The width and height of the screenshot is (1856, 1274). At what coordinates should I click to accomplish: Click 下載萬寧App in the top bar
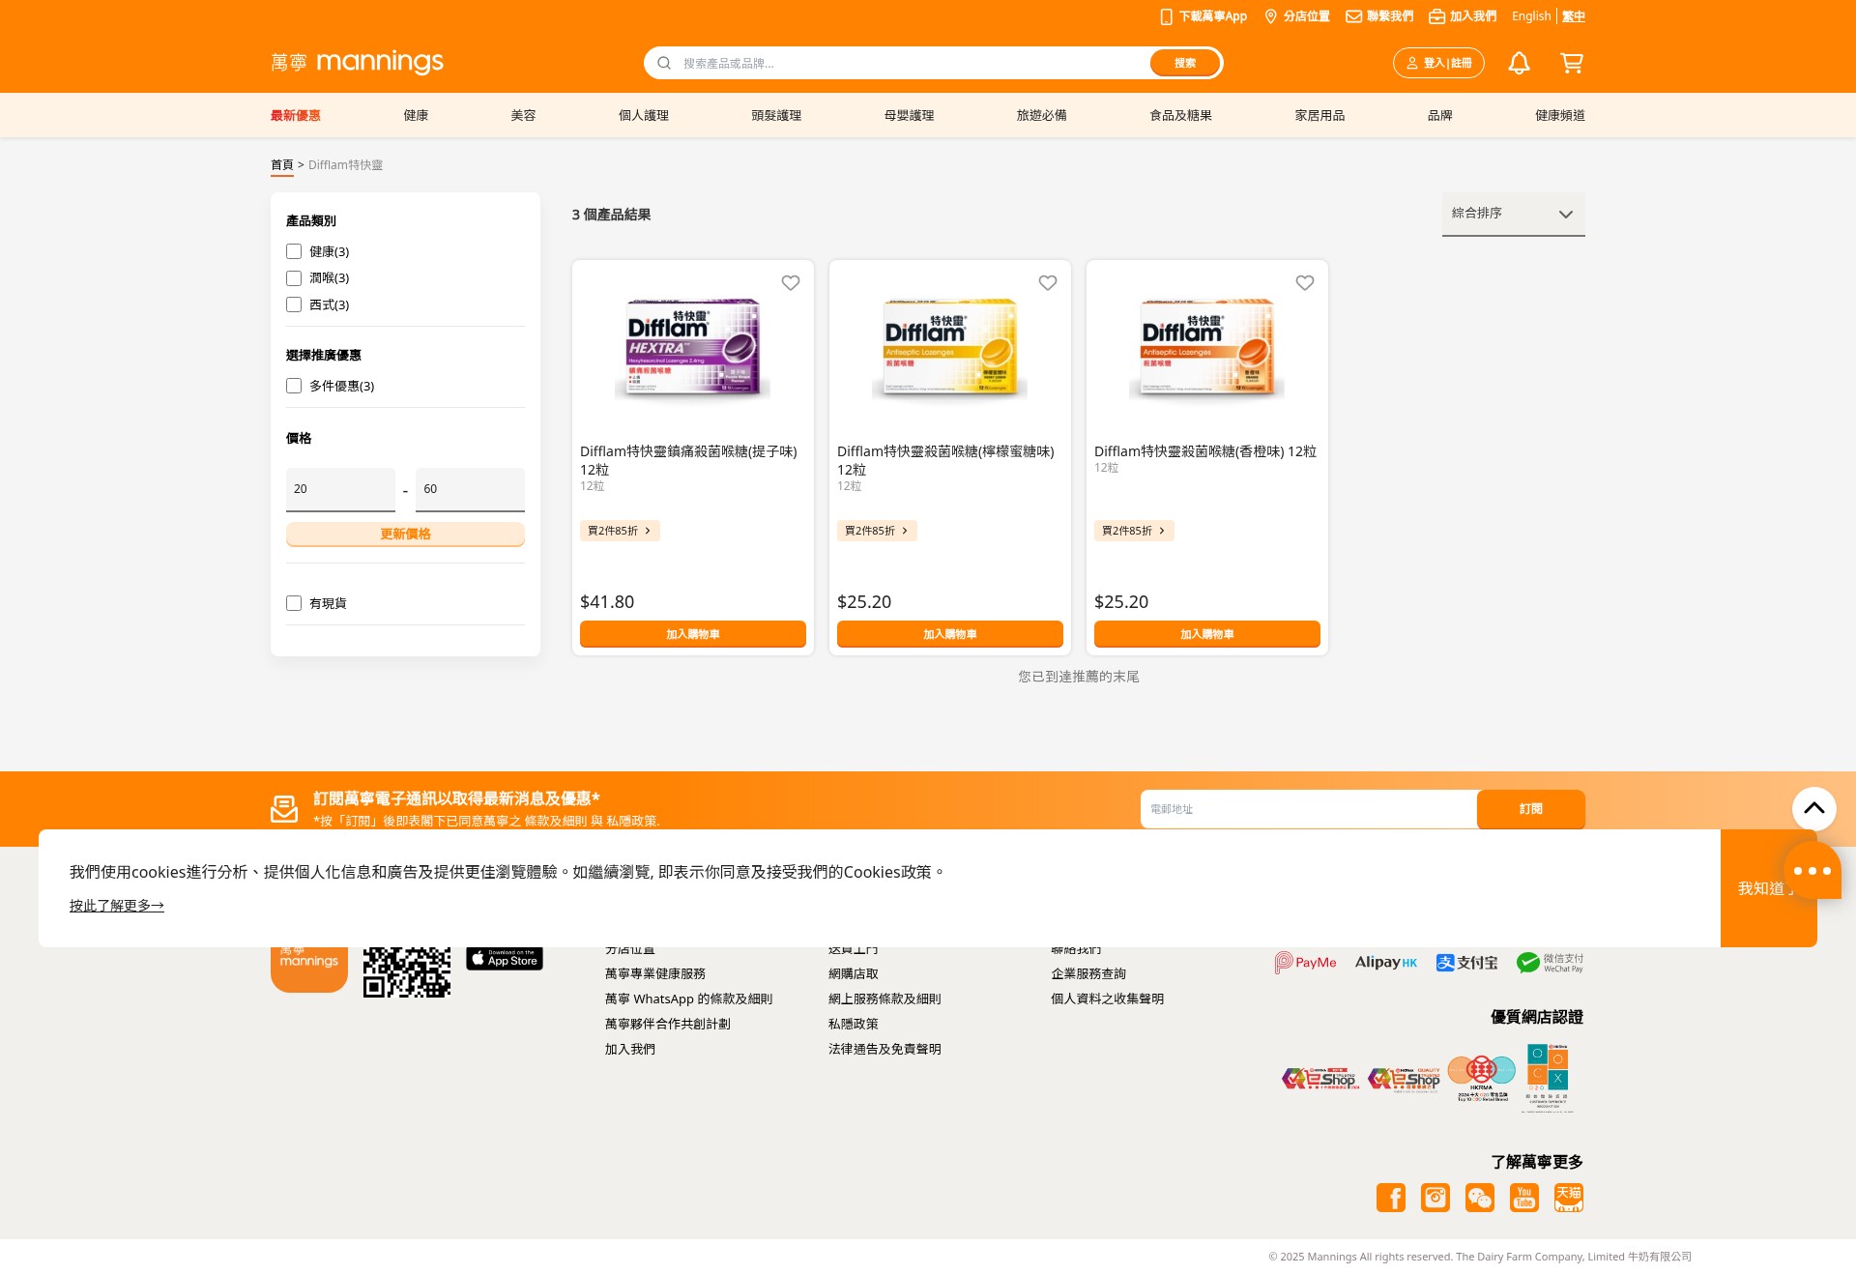(1203, 16)
